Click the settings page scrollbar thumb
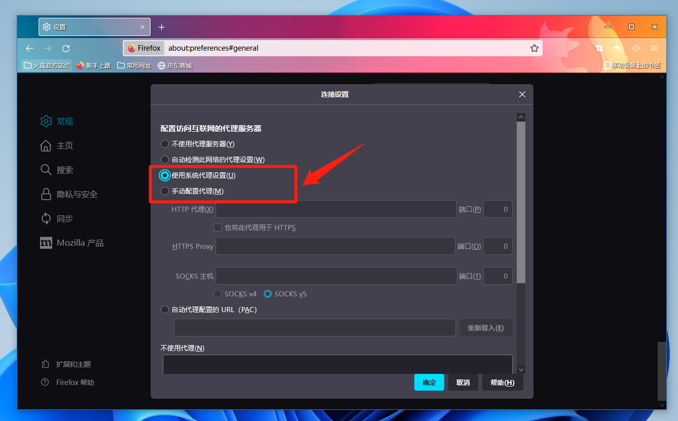 point(662,371)
